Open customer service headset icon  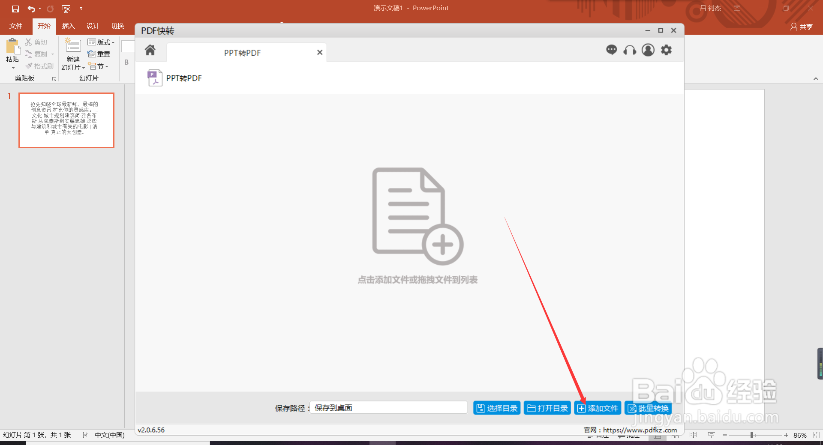[630, 50]
